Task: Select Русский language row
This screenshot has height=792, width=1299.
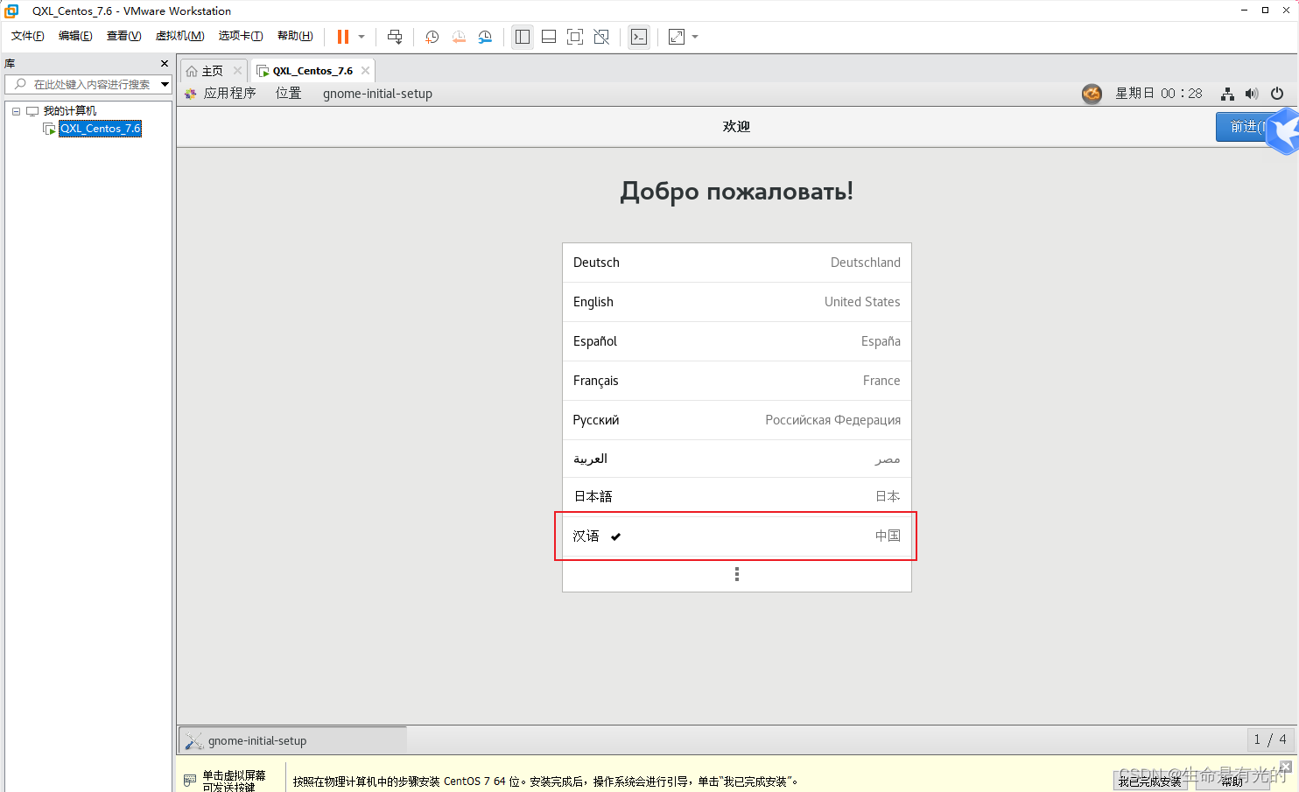Action: (737, 420)
